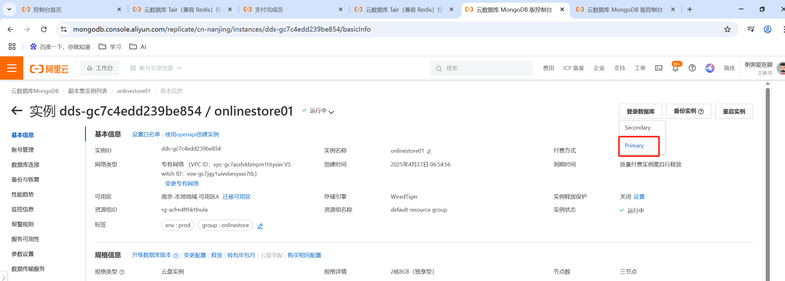Click the 工作台 button
785x281 pixels.
(x=100, y=68)
